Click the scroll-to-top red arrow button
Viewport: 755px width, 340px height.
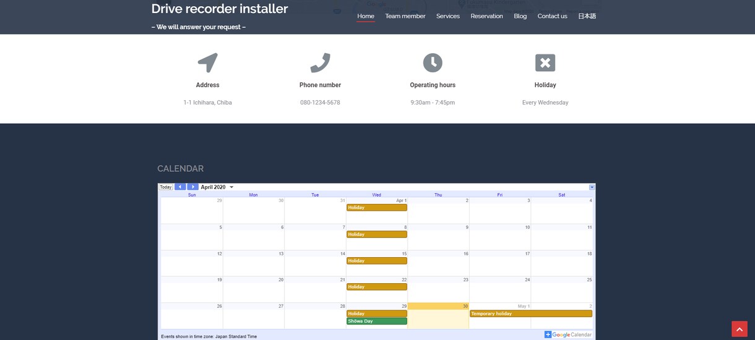click(740, 329)
